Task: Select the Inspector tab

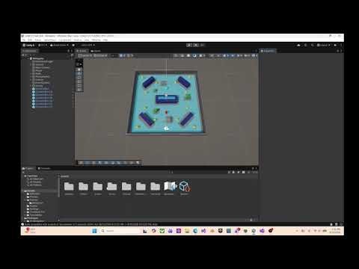Action: tap(268, 51)
